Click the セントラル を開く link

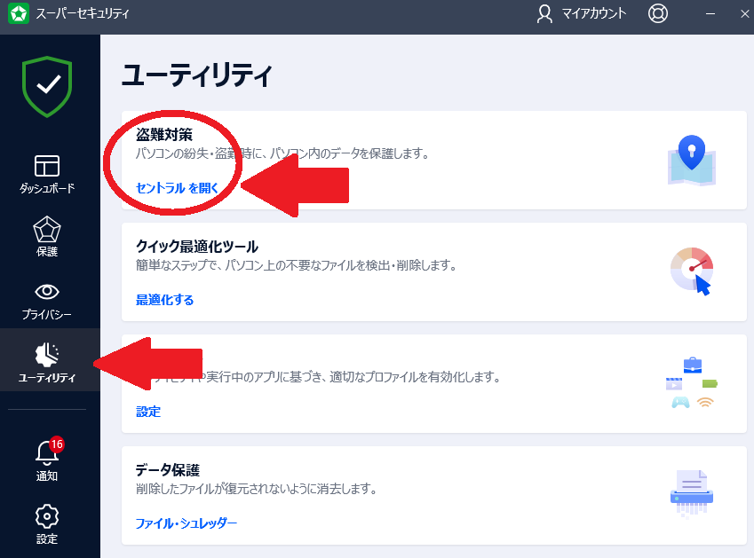click(177, 188)
